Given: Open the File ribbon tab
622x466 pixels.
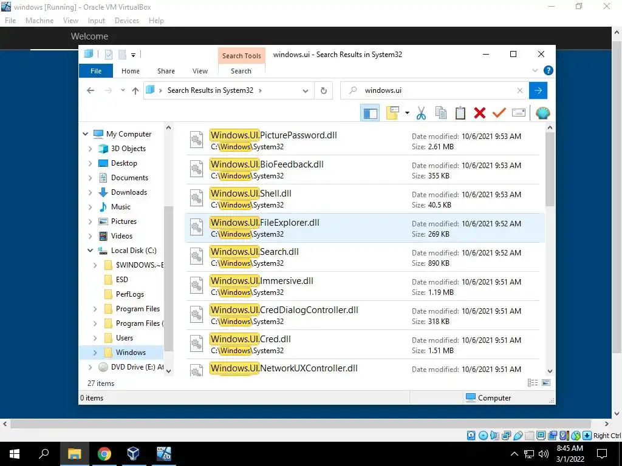Looking at the screenshot, I should (x=96, y=71).
